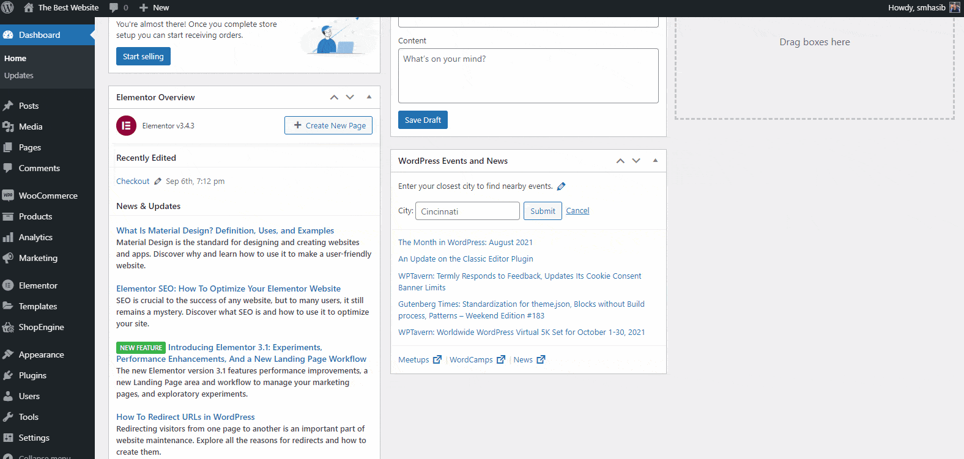This screenshot has height=459, width=964.
Task: Click the Analytics bar chart icon
Action: click(8, 237)
